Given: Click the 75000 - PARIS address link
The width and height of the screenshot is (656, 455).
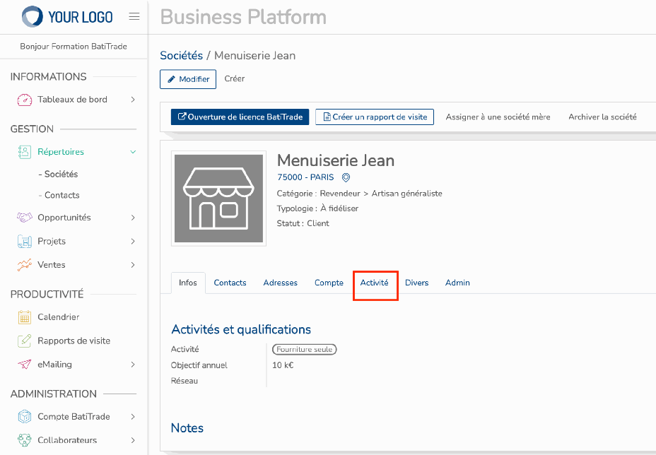Looking at the screenshot, I should point(305,177).
